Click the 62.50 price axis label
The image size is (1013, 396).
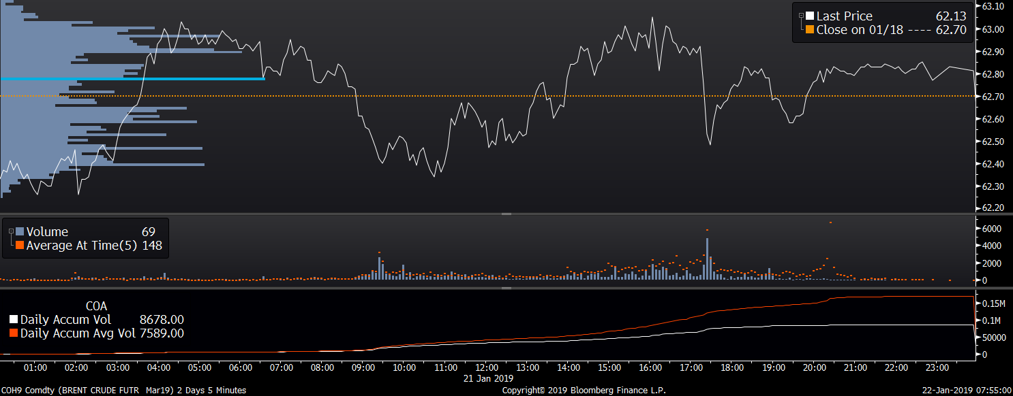pyautogui.click(x=992, y=142)
